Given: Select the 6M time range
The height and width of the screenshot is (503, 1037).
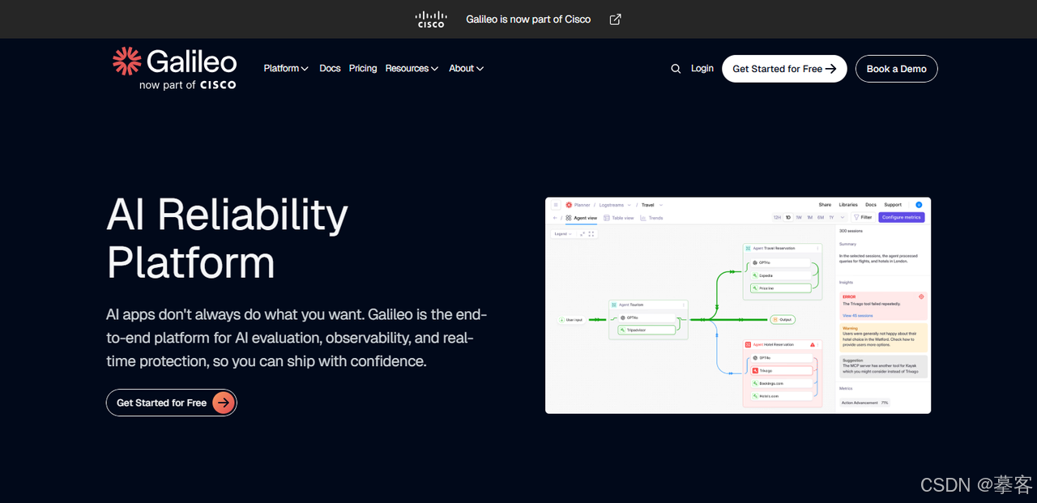Looking at the screenshot, I should click(821, 217).
